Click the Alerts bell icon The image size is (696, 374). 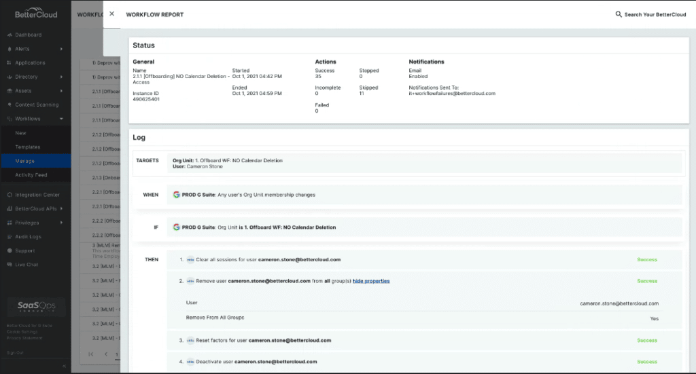pos(10,49)
